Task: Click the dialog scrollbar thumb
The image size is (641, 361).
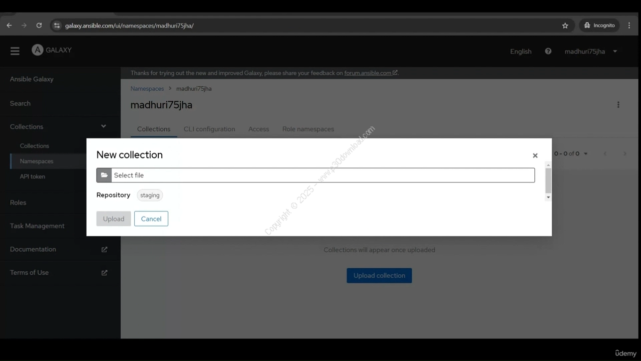Action: point(548,180)
